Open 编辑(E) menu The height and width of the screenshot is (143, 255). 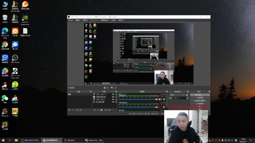[x=78, y=20]
